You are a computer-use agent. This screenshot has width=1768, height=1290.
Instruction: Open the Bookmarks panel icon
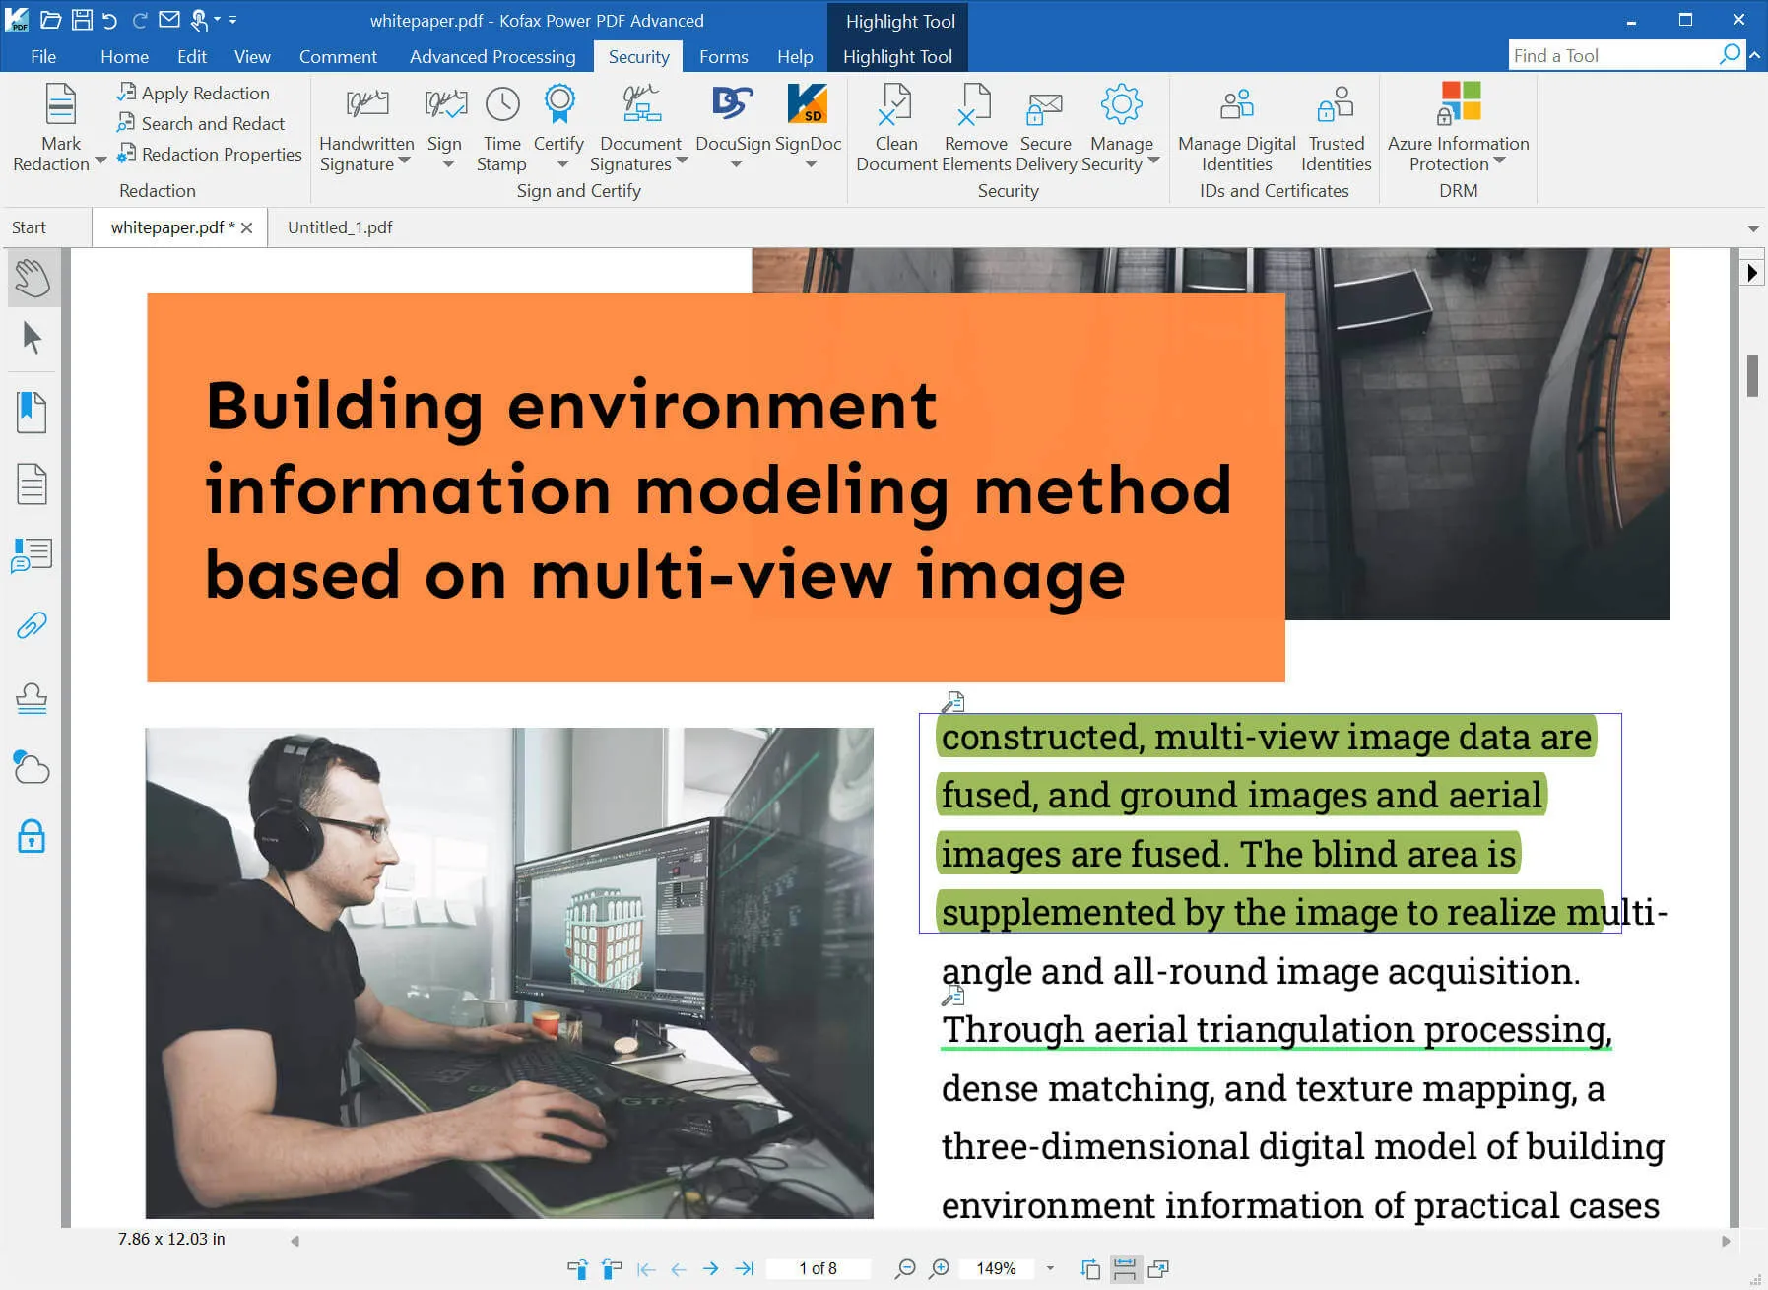click(x=32, y=412)
